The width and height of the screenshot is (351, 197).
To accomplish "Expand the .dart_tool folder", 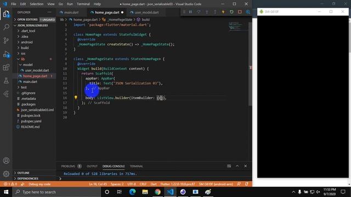I will pyautogui.click(x=34, y=31).
